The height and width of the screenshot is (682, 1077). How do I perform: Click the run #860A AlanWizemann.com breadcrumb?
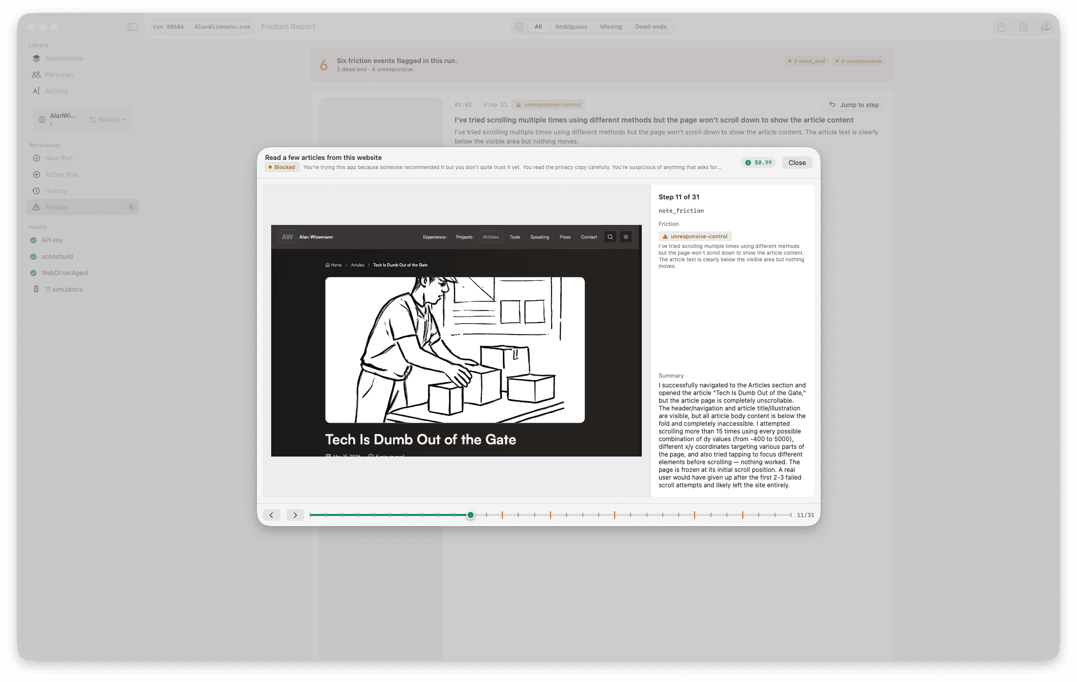(x=201, y=27)
